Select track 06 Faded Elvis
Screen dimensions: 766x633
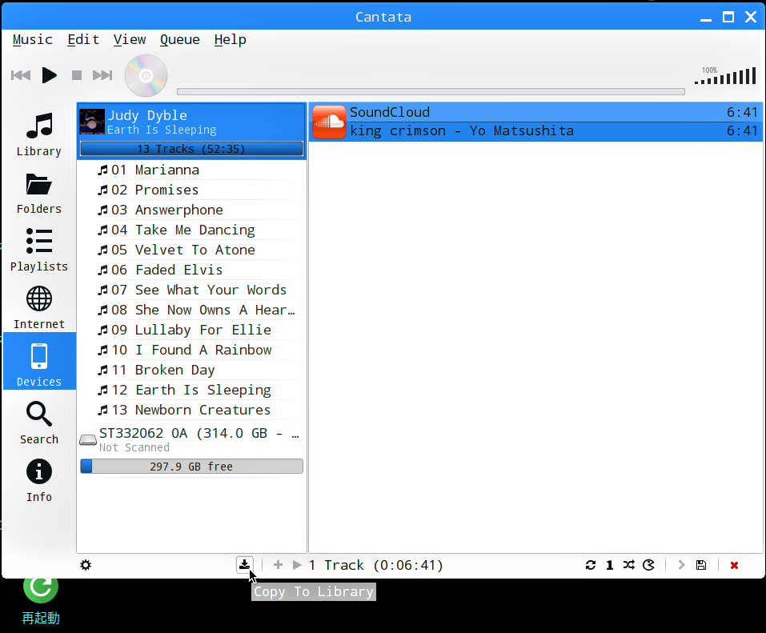click(x=191, y=270)
